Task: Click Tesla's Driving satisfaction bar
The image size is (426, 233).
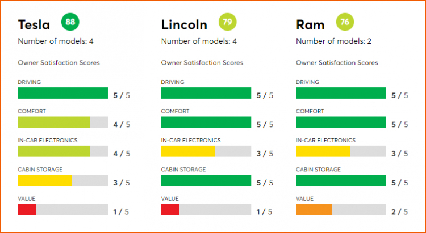Action: (x=62, y=93)
